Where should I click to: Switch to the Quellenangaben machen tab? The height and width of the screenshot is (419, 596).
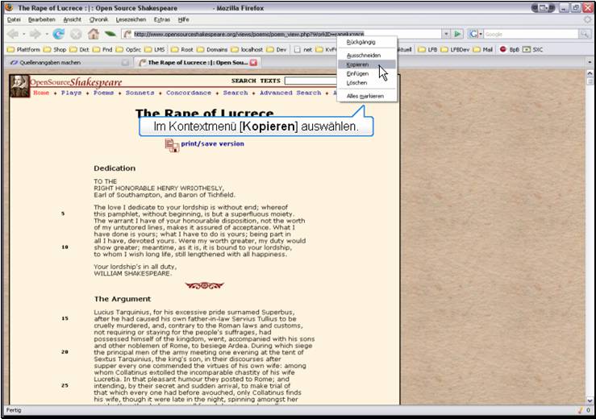pyautogui.click(x=48, y=62)
